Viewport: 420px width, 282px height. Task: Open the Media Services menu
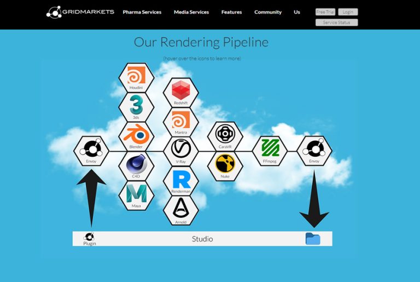pyautogui.click(x=191, y=12)
